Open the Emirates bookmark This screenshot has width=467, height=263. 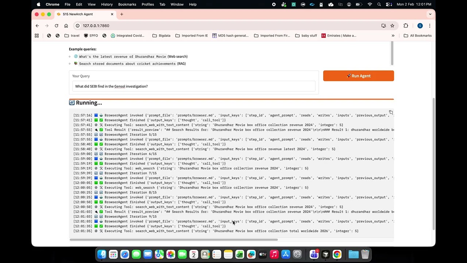pos(339,35)
